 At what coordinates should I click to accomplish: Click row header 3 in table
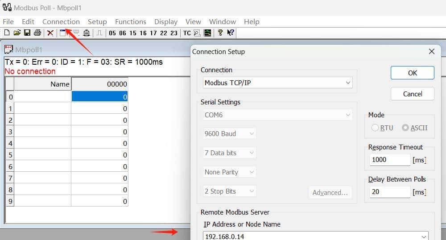point(10,132)
